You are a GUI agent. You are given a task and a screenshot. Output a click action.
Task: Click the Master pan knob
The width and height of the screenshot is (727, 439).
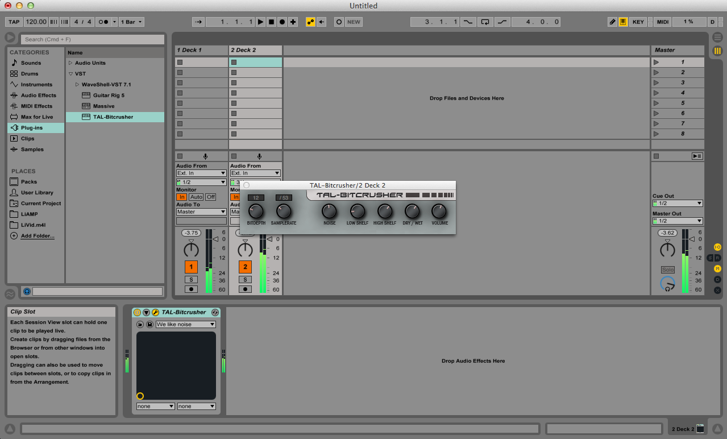[667, 250]
